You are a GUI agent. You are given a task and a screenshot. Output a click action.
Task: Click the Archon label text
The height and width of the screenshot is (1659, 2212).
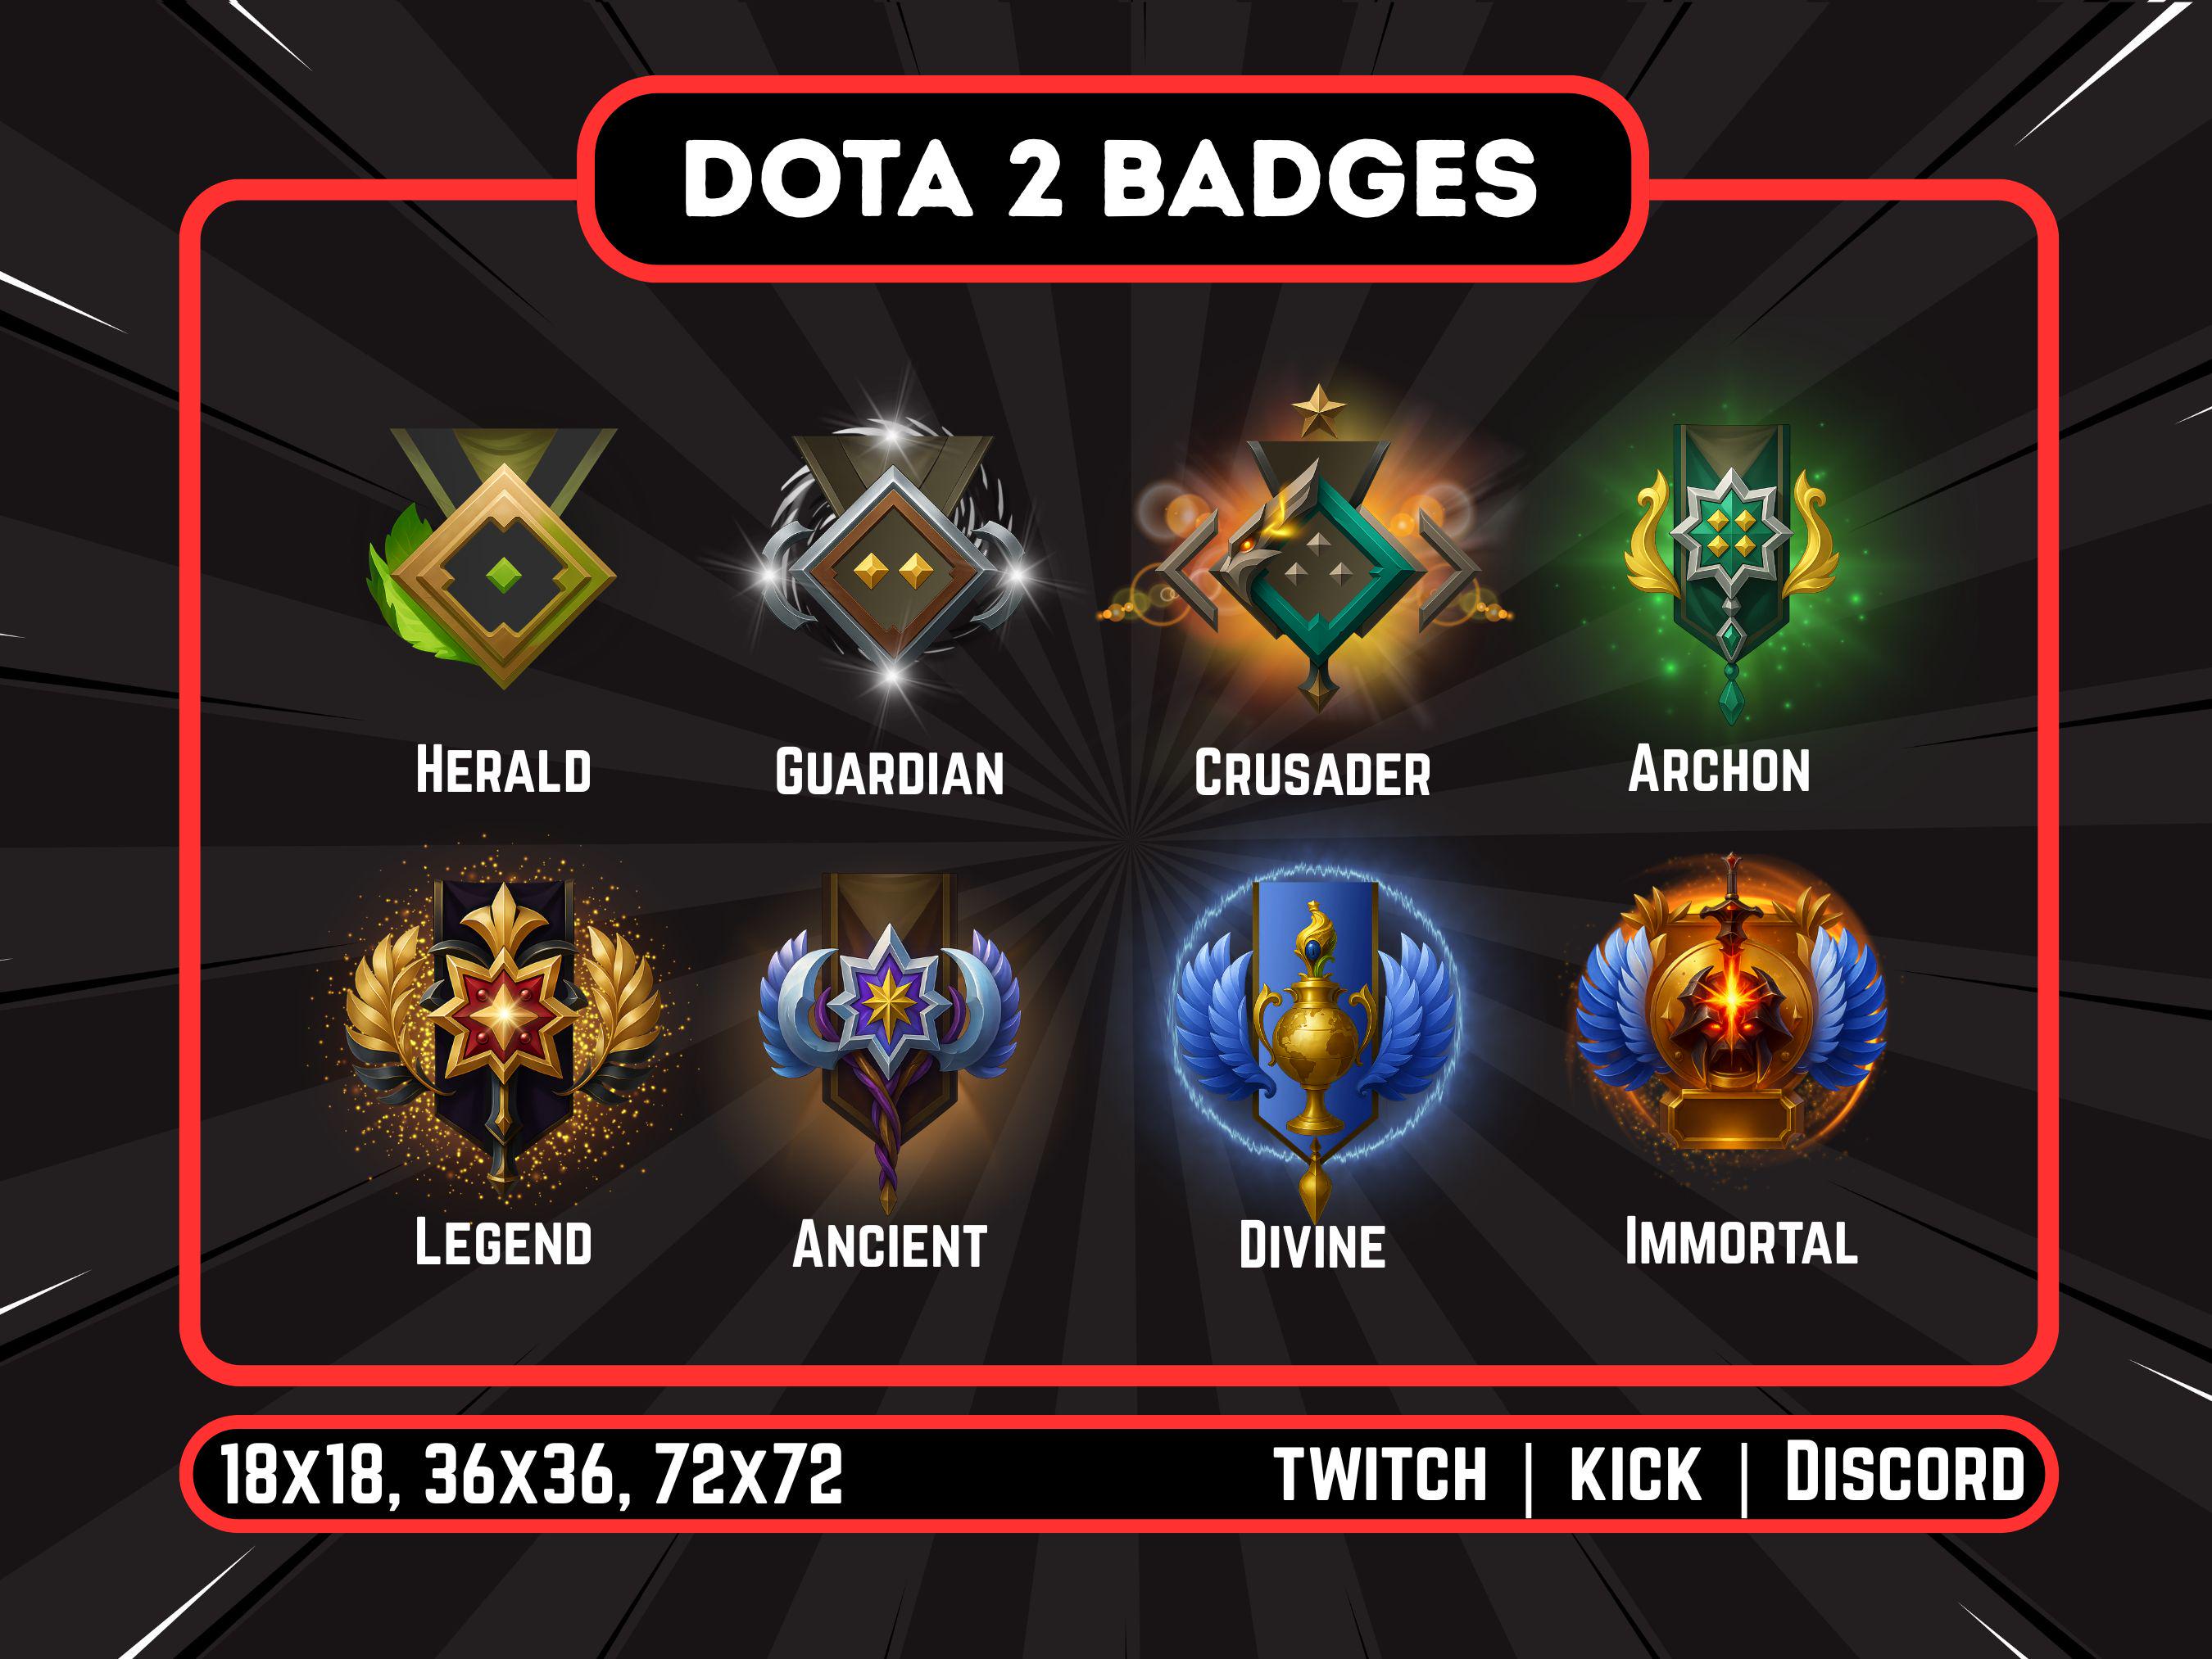1719,770
